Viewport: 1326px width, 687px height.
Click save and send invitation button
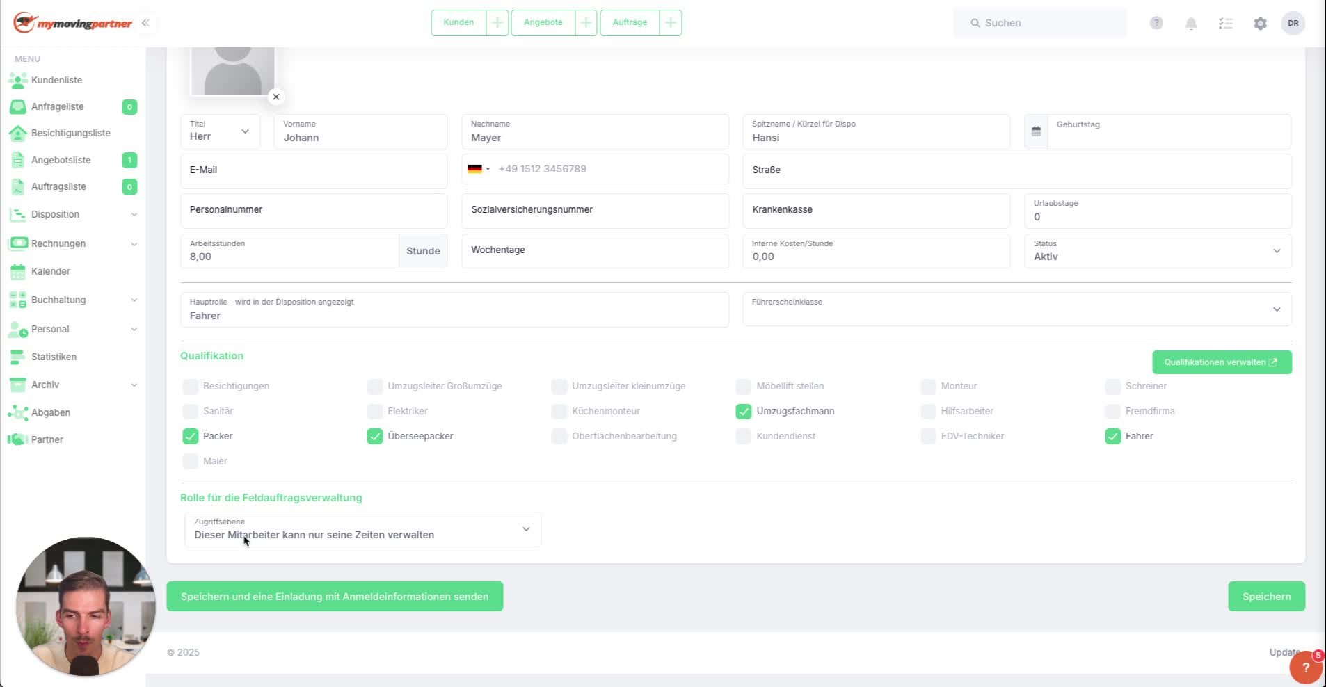335,597
